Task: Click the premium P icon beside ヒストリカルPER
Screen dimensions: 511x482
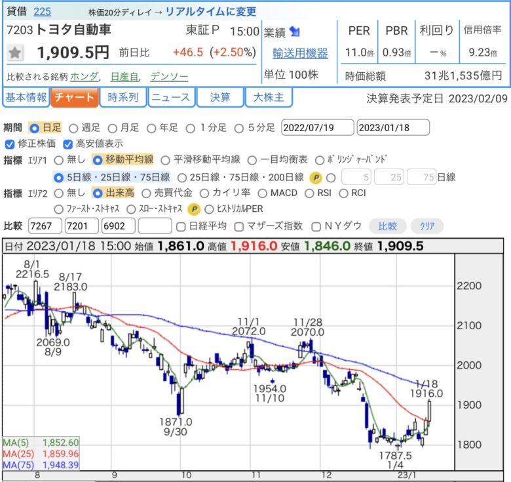Action: 194,209
